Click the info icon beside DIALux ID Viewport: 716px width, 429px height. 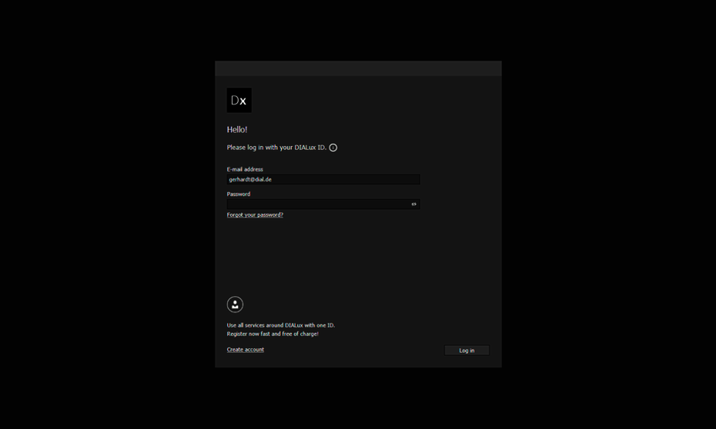click(333, 148)
